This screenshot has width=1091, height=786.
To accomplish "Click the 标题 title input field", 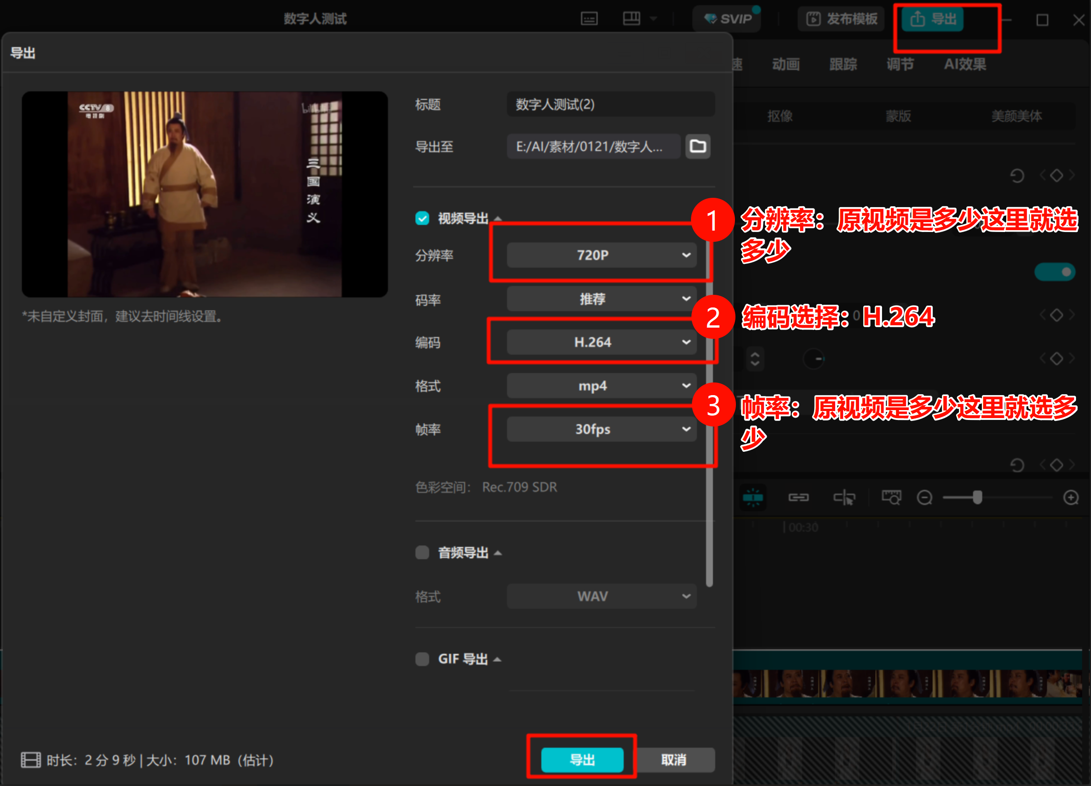I will (x=610, y=105).
